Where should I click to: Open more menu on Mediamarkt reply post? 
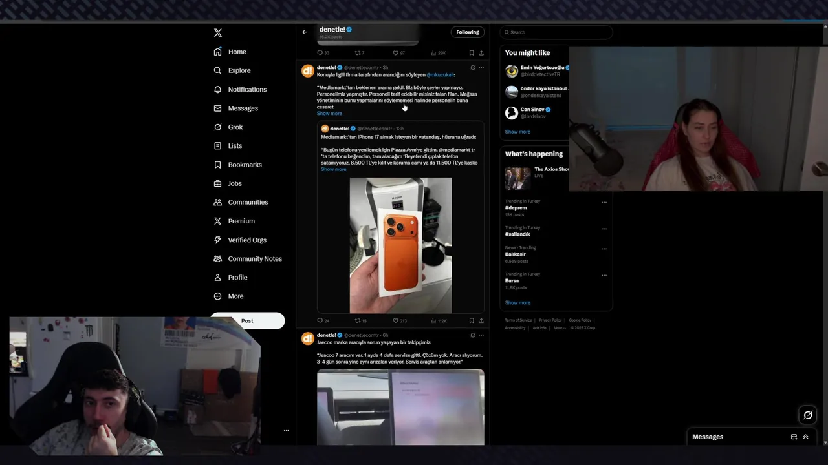point(481,67)
